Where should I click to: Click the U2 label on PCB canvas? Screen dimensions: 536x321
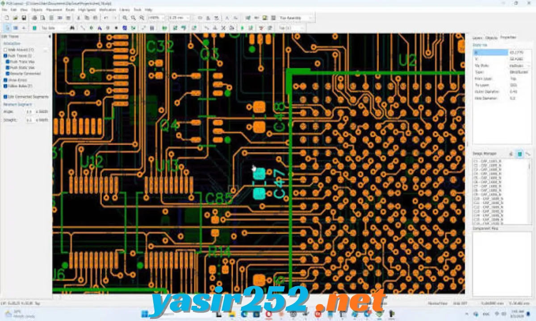pos(407,60)
